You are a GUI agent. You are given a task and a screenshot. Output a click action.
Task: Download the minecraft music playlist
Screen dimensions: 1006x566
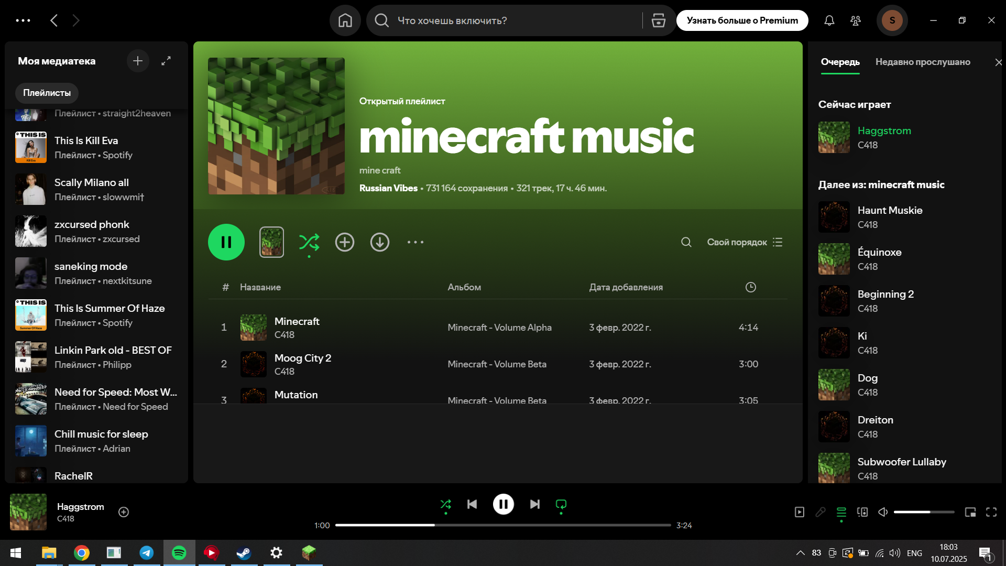pos(379,242)
